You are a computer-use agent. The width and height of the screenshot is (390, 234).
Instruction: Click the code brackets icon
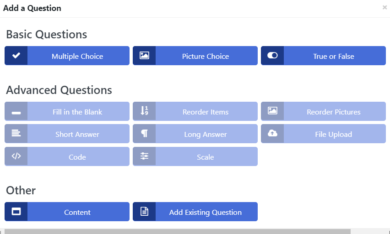[16, 156]
